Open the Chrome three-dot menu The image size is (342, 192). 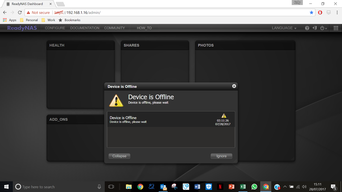pyautogui.click(x=337, y=13)
